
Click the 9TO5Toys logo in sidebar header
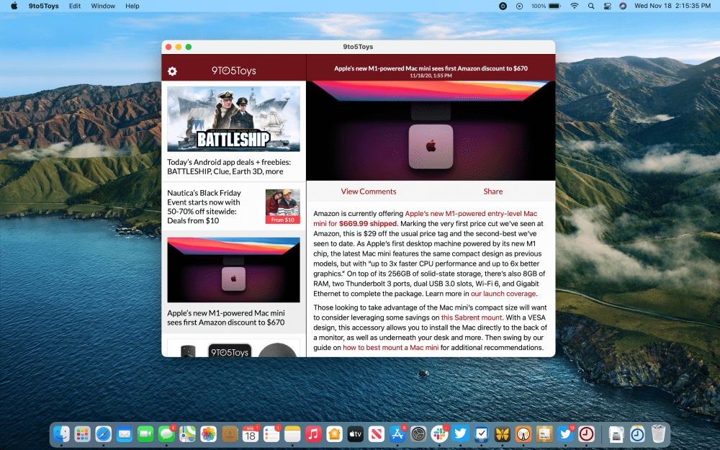click(233, 71)
